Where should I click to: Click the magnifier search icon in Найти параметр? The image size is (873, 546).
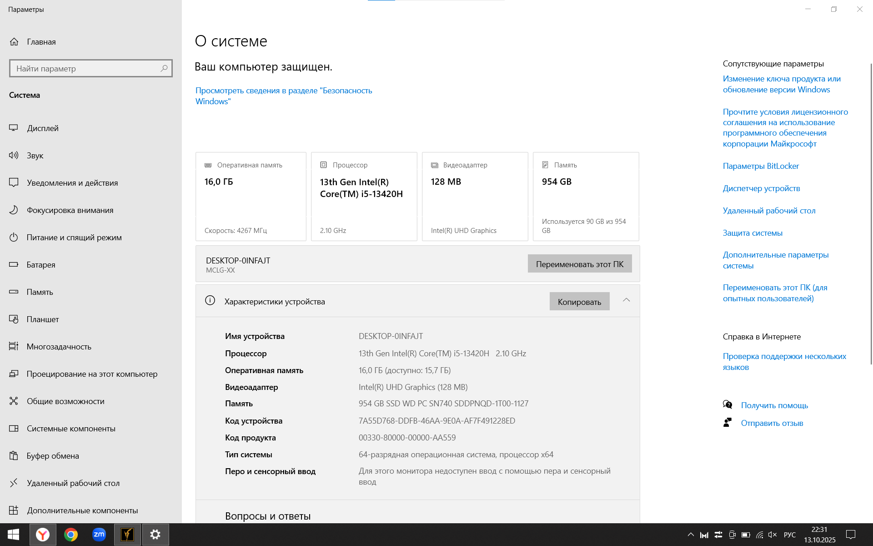164,68
